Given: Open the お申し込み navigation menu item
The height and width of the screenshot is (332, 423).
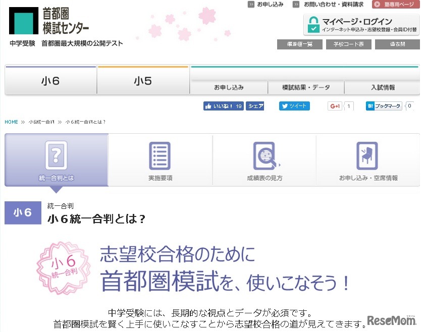Looking at the screenshot, I should pyautogui.click(x=229, y=87).
